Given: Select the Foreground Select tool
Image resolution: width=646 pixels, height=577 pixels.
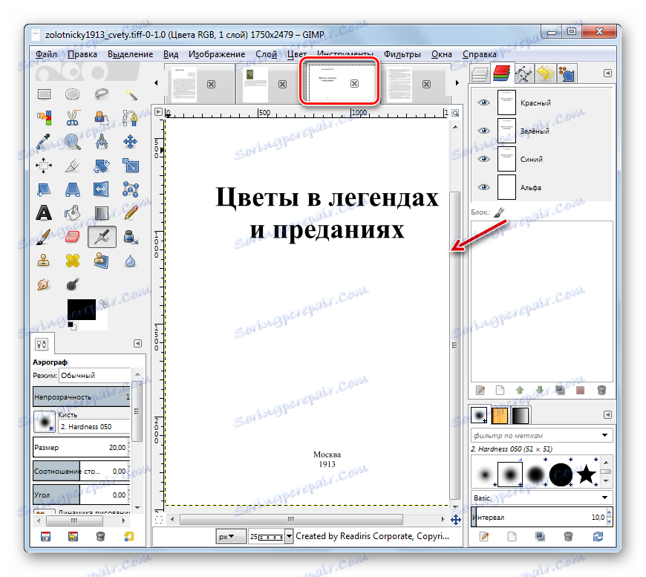Looking at the screenshot, I should pyautogui.click(x=101, y=118).
